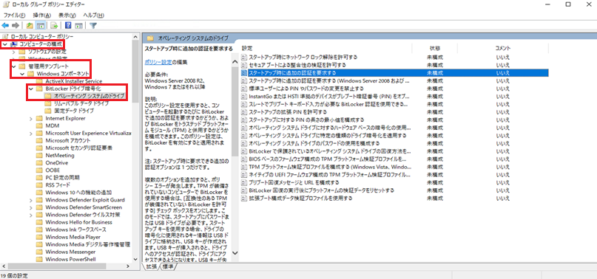Click setting icon for プリブート回復メッセージと URL を構成する
The width and height of the screenshot is (597, 279).
(x=244, y=182)
